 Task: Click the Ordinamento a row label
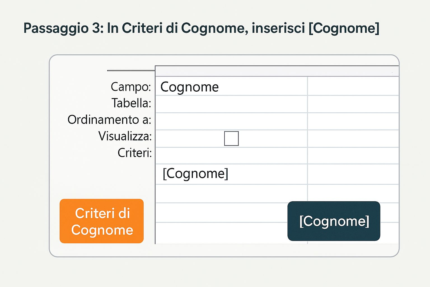109,120
